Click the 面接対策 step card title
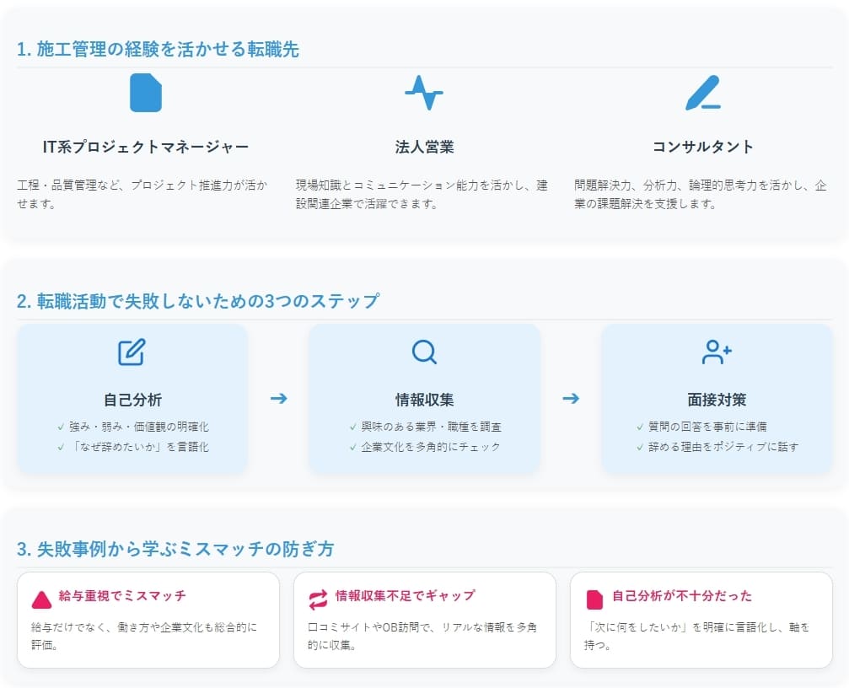849x688 pixels. pyautogui.click(x=717, y=400)
